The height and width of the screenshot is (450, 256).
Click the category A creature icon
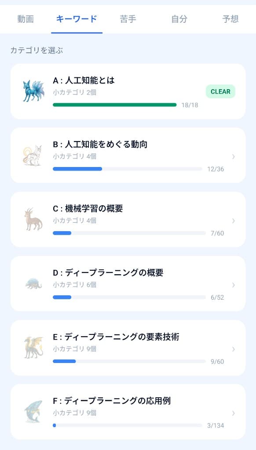[33, 89]
